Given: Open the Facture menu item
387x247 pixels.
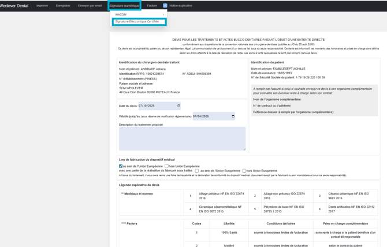Looking at the screenshot, I should [x=152, y=6].
